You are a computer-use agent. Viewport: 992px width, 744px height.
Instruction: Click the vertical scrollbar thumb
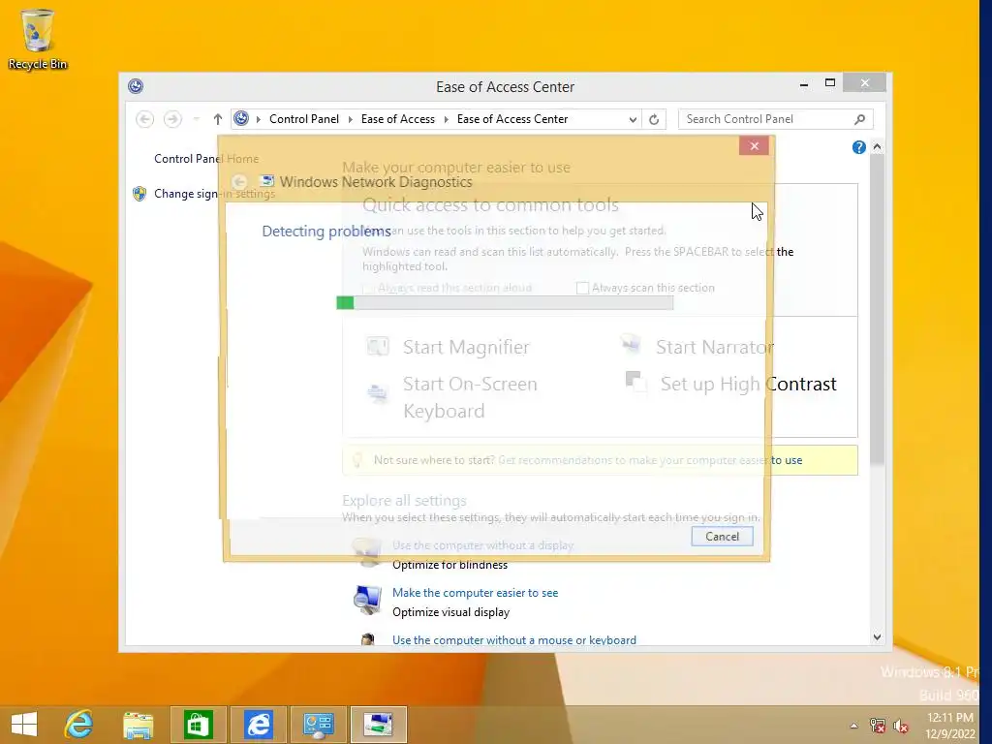coord(877,309)
